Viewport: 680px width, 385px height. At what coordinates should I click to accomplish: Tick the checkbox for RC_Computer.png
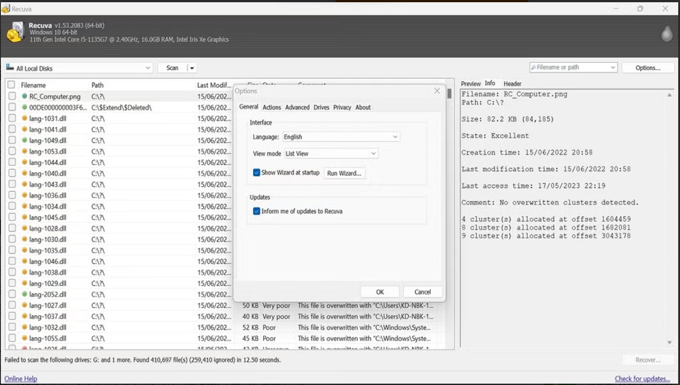point(12,96)
